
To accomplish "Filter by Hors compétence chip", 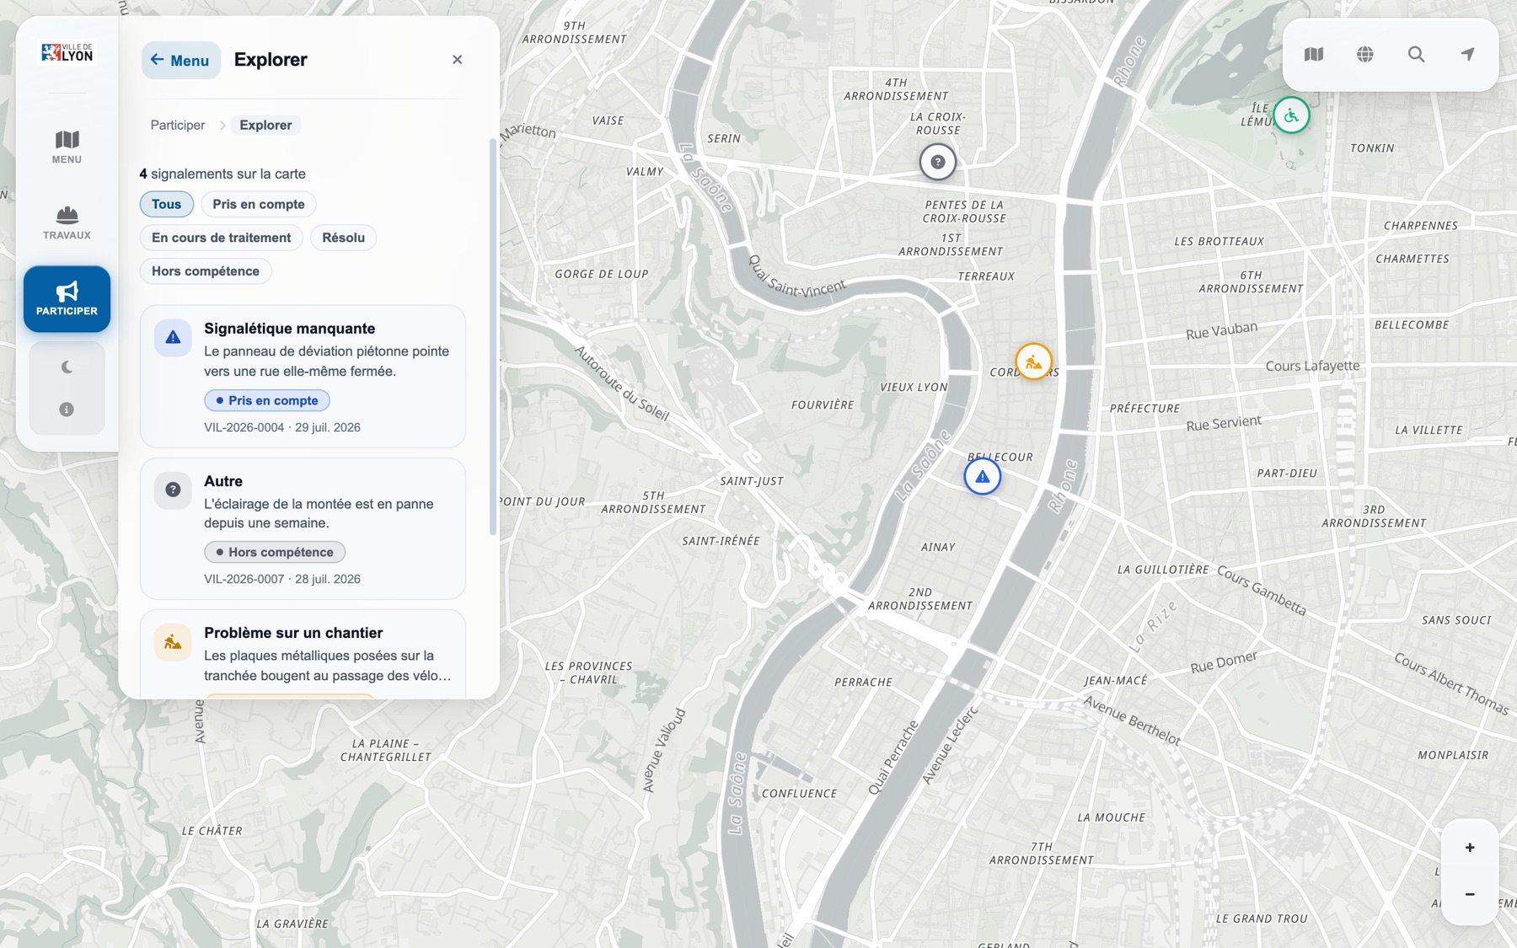I will point(206,271).
